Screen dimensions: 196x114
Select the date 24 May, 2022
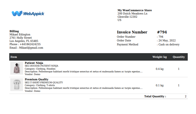[167, 40]
